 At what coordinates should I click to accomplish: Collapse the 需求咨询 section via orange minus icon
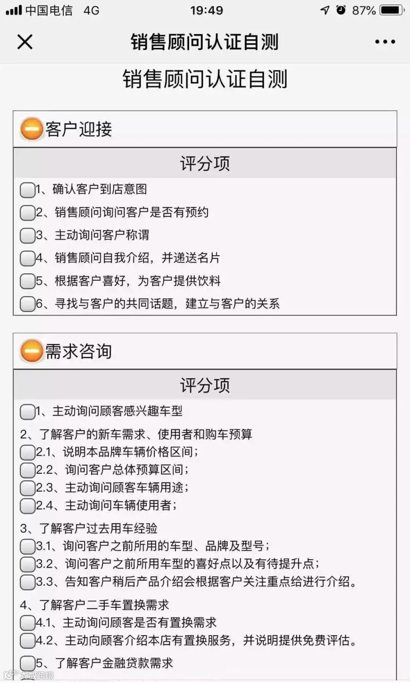click(x=31, y=351)
